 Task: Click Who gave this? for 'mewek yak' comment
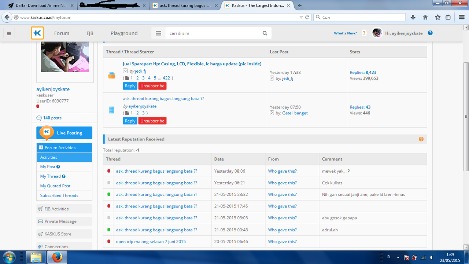tap(282, 171)
